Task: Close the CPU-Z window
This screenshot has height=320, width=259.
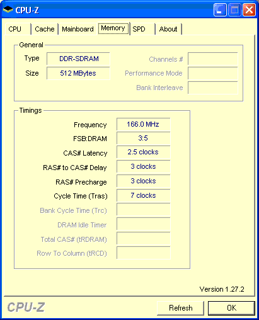Action: click(x=249, y=10)
